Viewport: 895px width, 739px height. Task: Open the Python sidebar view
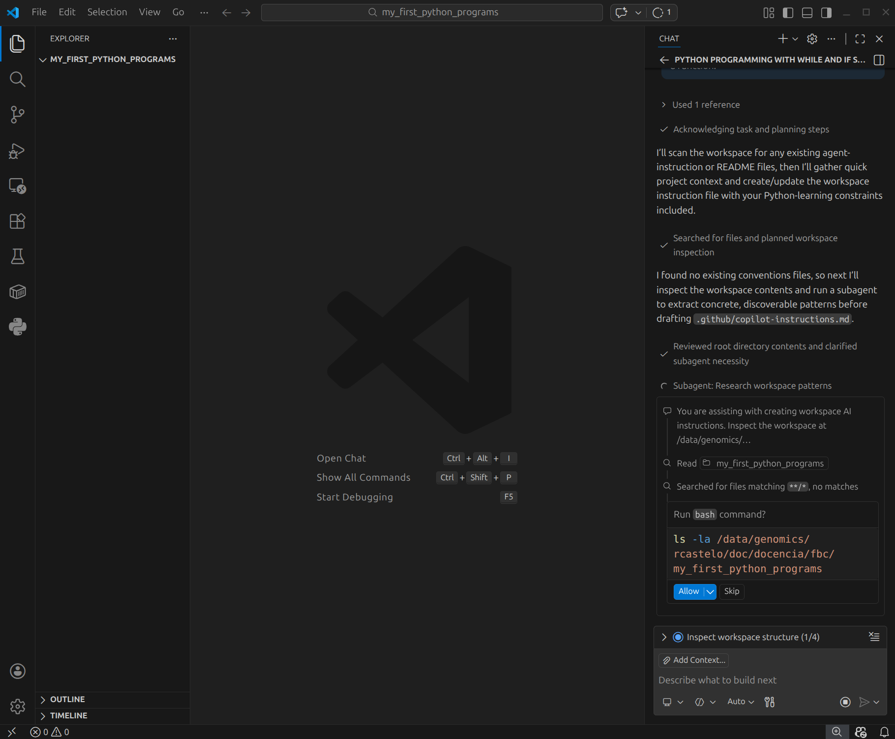pyautogui.click(x=18, y=327)
